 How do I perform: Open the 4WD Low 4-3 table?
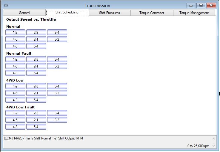point(15,100)
